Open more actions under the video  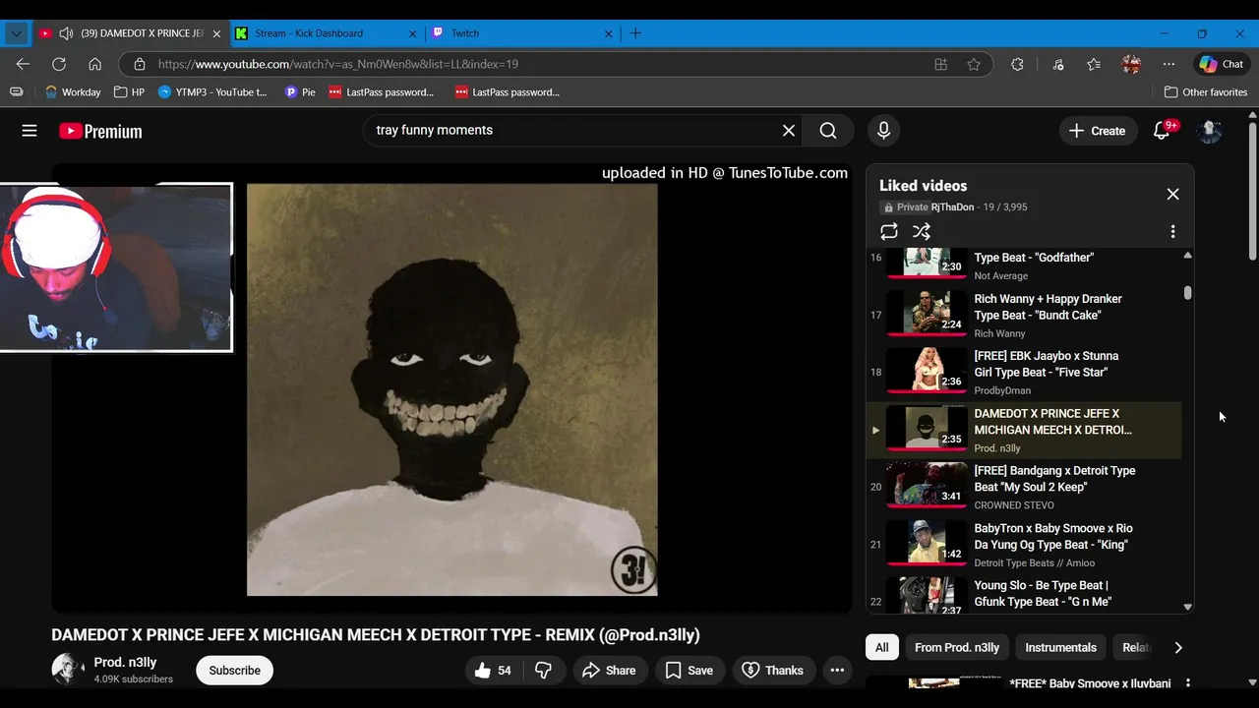click(837, 671)
